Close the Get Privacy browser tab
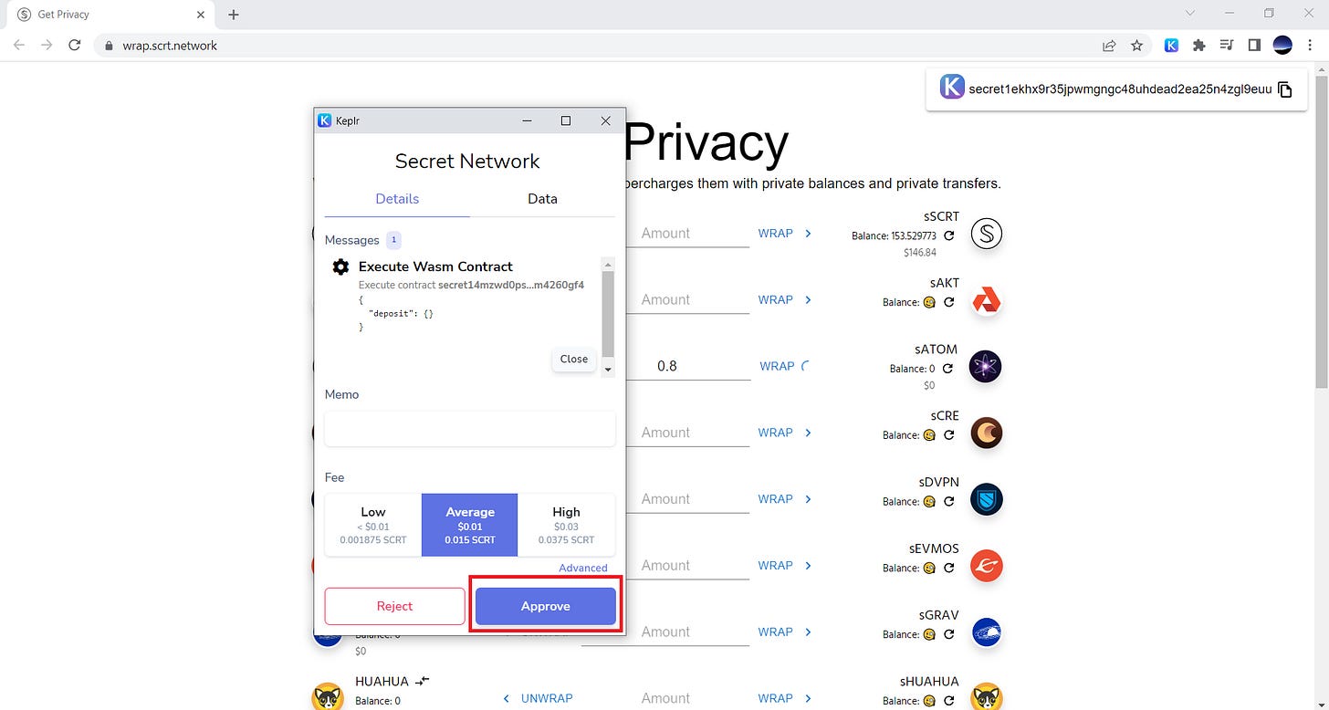Screen dimensions: 1329x710 [x=201, y=15]
